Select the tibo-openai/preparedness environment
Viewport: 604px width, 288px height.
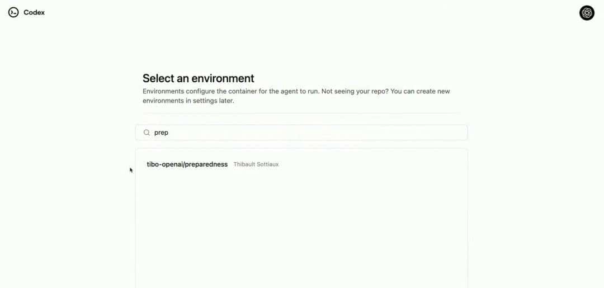point(187,164)
